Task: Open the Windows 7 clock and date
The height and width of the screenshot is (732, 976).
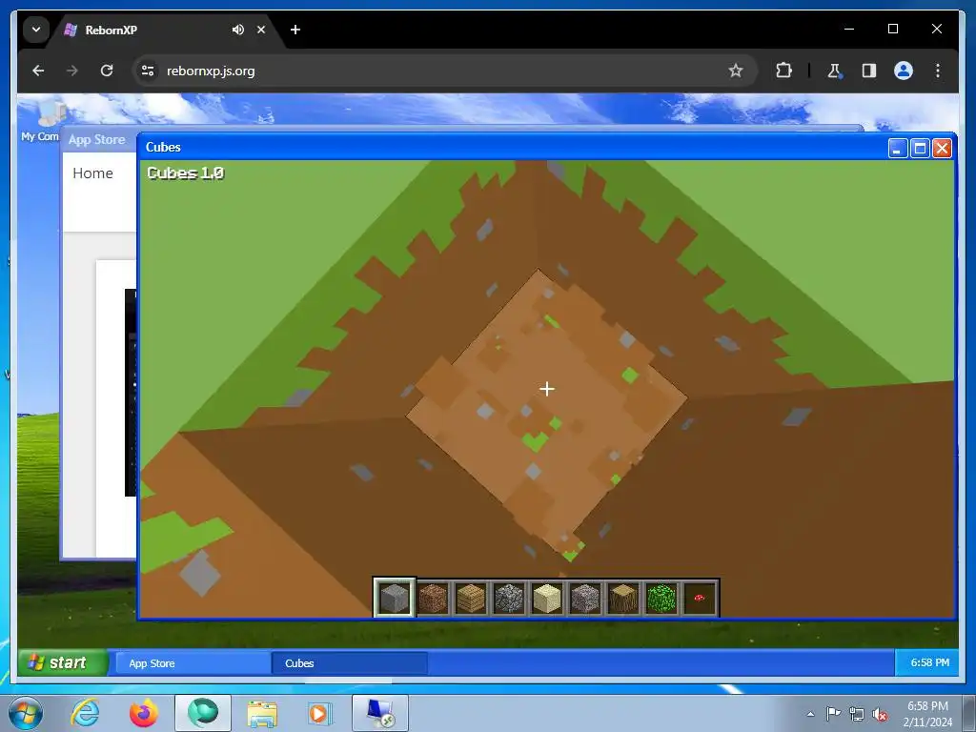Action: pos(927,713)
